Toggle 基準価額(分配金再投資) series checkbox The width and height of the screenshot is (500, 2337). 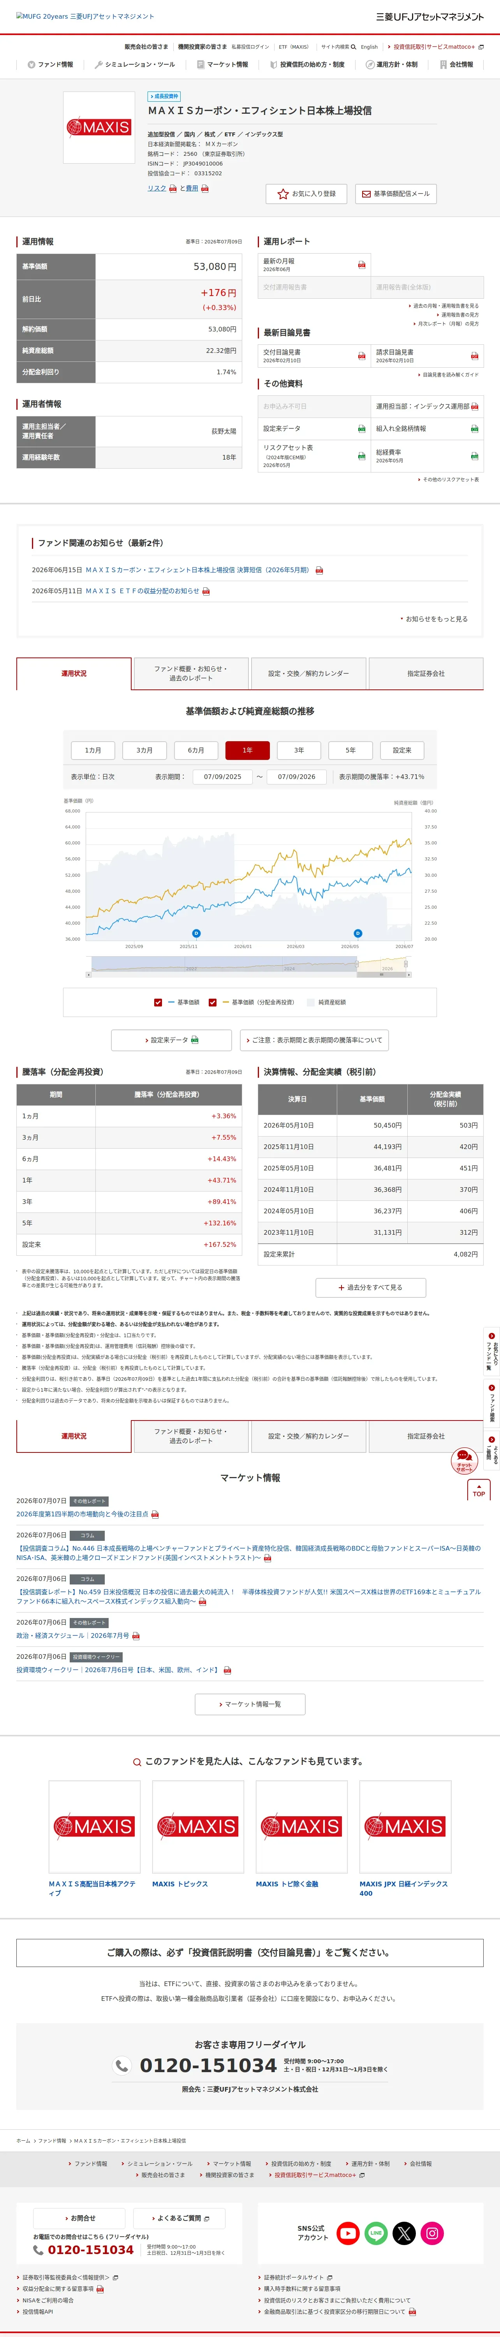(212, 1003)
